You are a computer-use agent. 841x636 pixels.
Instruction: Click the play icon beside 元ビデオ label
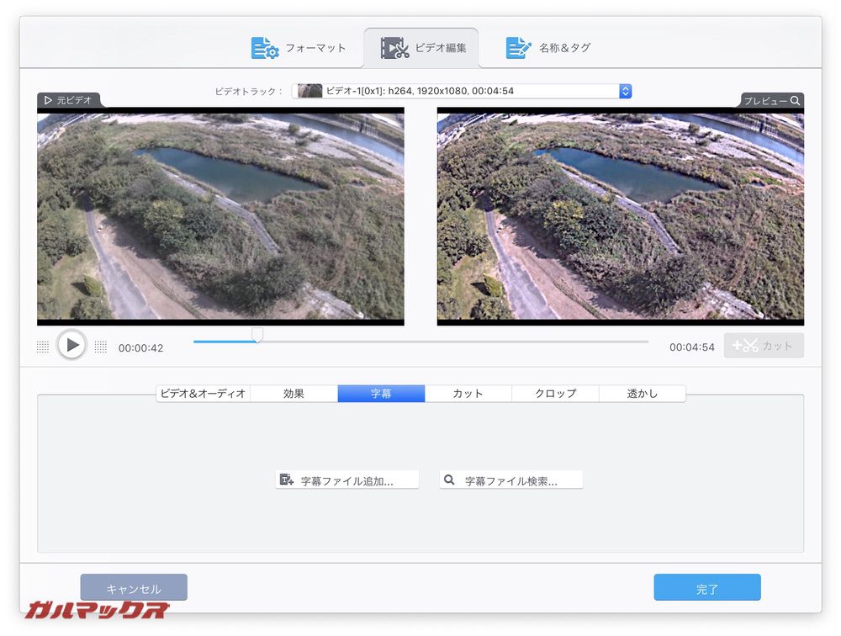pyautogui.click(x=48, y=100)
